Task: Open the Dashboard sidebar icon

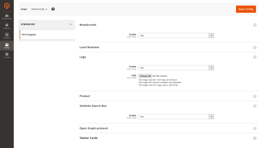Action: pos(7,17)
